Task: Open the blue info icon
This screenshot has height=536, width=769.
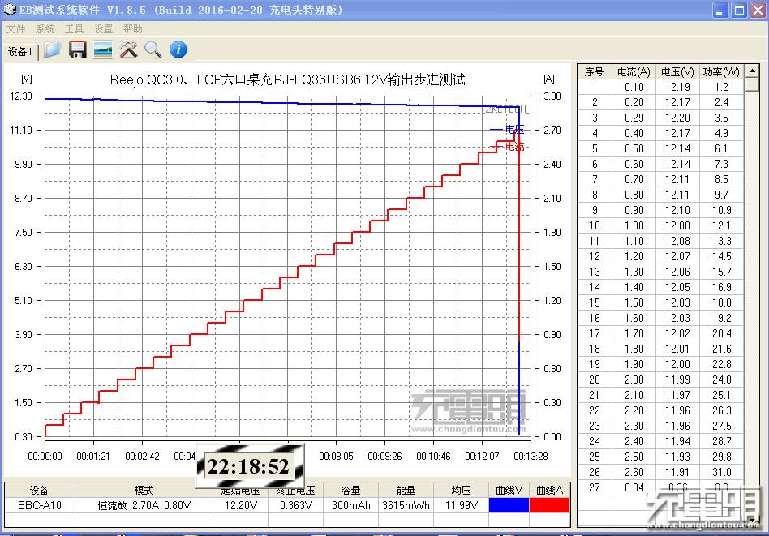Action: (x=178, y=49)
